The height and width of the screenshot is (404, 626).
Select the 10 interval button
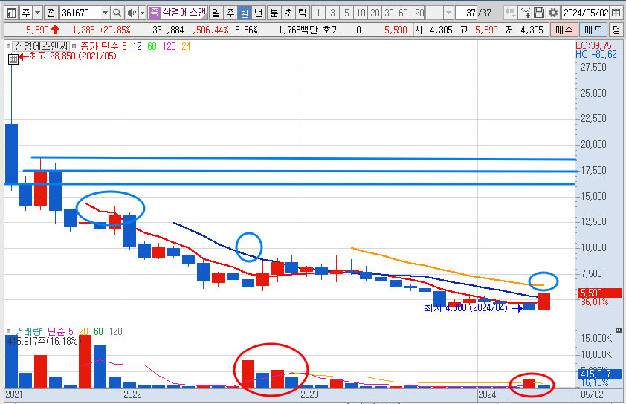(x=361, y=13)
